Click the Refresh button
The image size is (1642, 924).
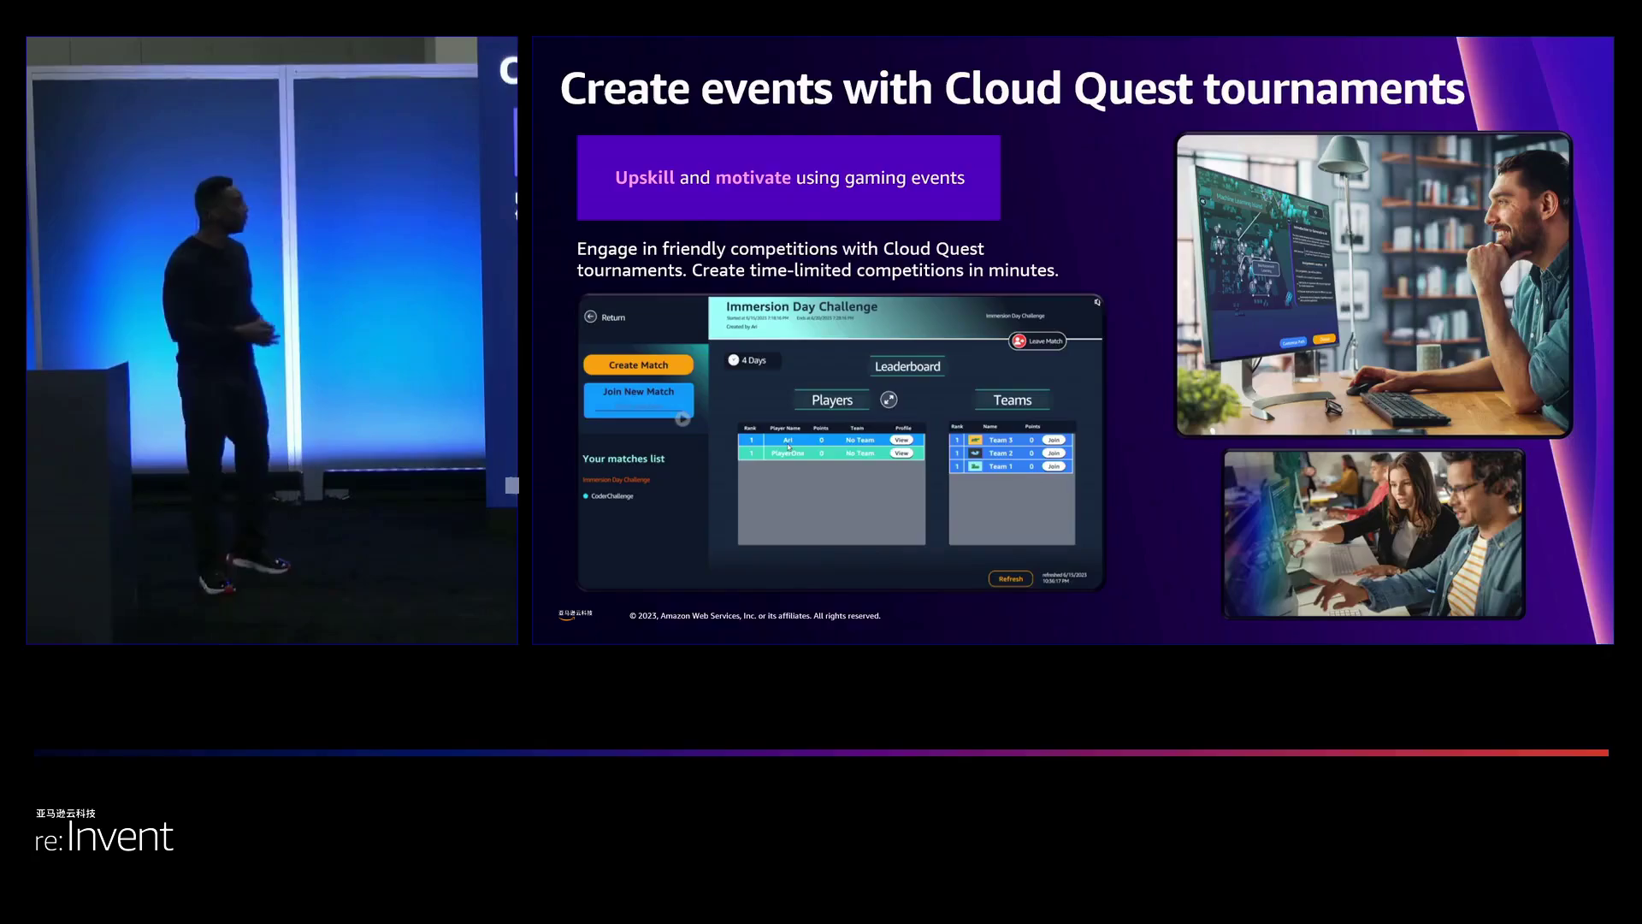(1010, 579)
